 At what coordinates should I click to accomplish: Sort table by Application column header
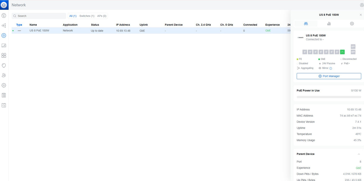(x=70, y=25)
